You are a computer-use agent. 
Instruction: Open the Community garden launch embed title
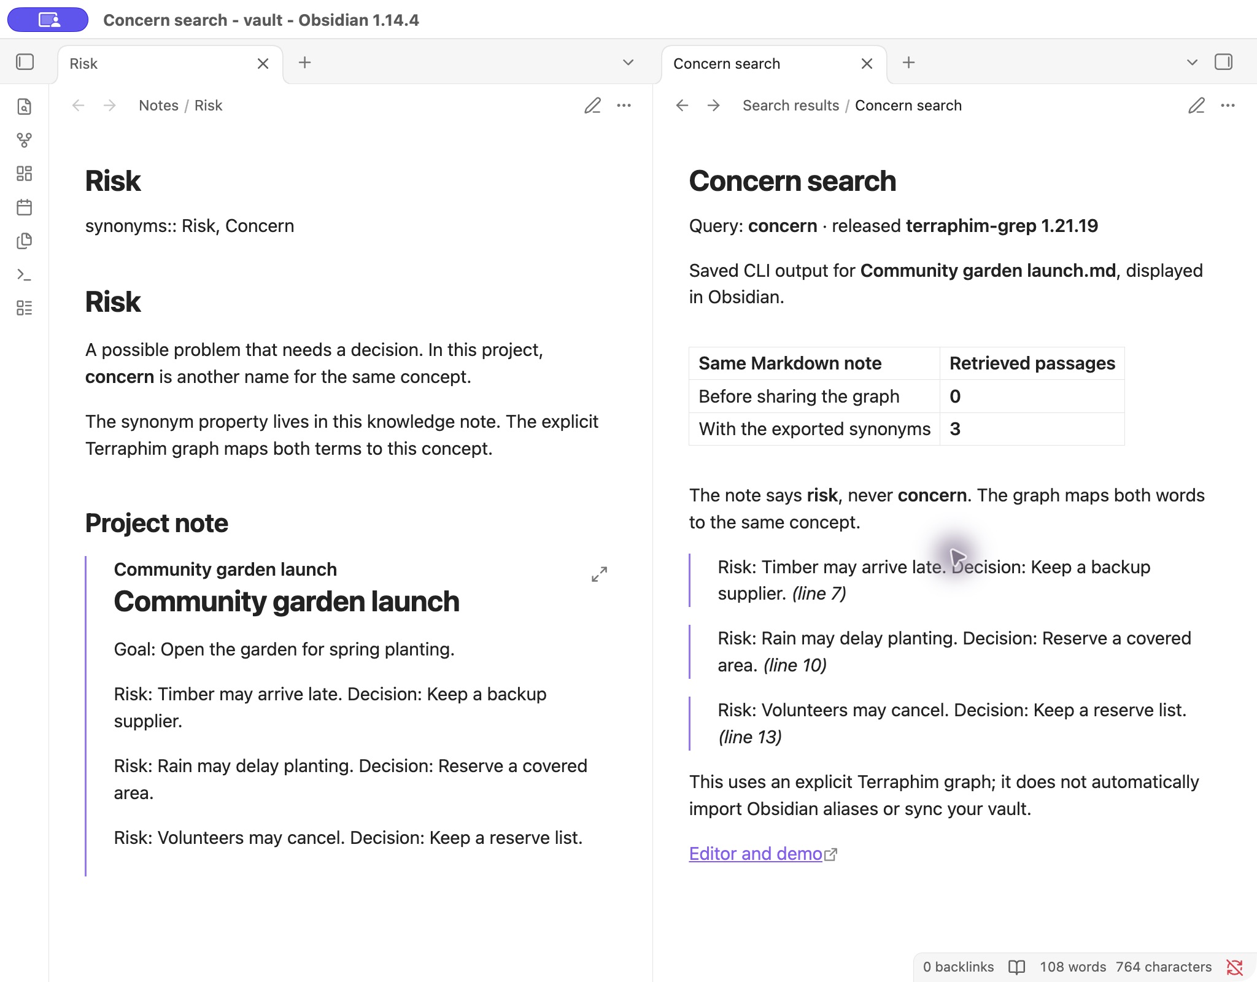[x=225, y=570]
